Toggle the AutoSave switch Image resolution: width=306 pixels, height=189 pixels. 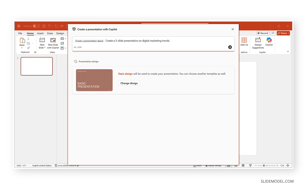coord(36,26)
